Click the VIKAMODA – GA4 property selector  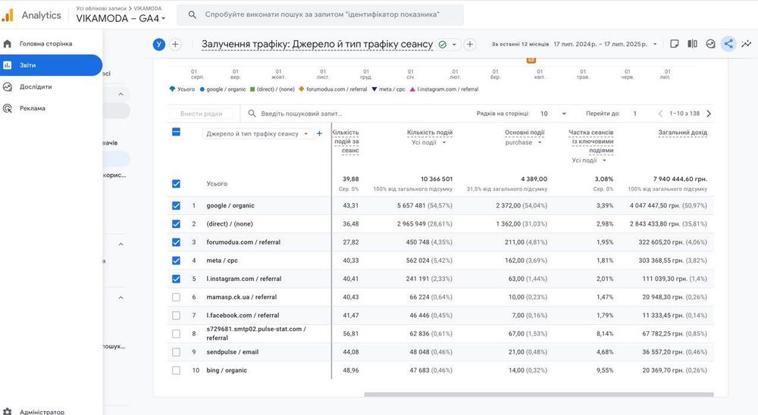click(121, 19)
